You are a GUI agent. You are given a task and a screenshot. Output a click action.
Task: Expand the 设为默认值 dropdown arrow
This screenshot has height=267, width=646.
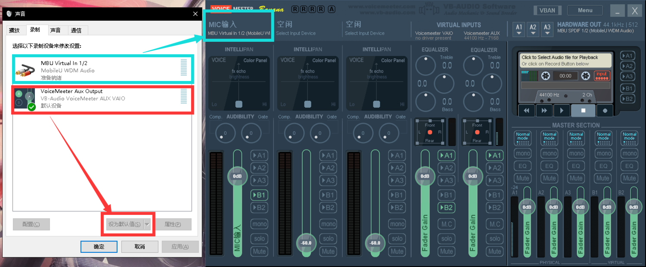pos(147,224)
